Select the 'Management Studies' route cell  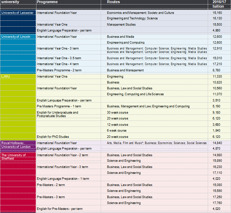coord(121,25)
